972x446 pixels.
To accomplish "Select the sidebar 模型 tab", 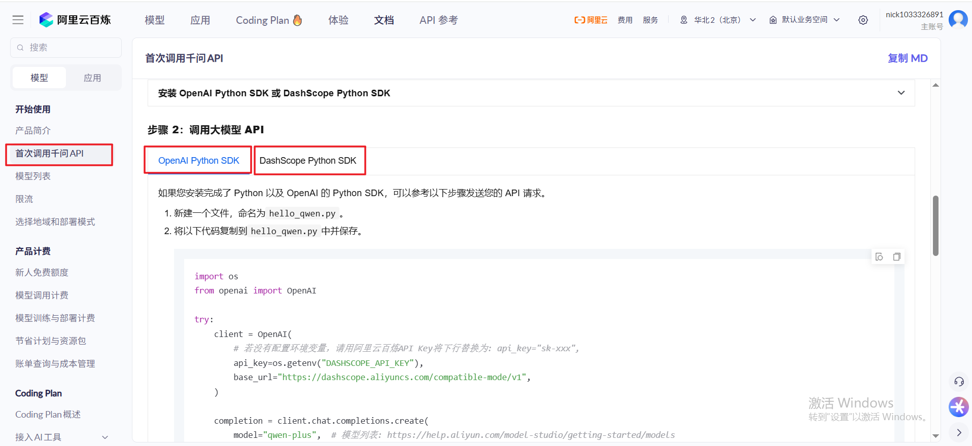I will [40, 78].
